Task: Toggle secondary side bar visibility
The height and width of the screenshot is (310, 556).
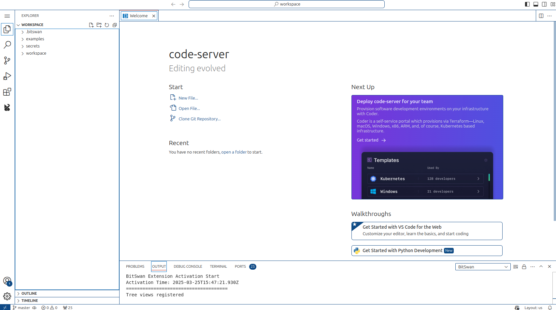Action: point(544,4)
